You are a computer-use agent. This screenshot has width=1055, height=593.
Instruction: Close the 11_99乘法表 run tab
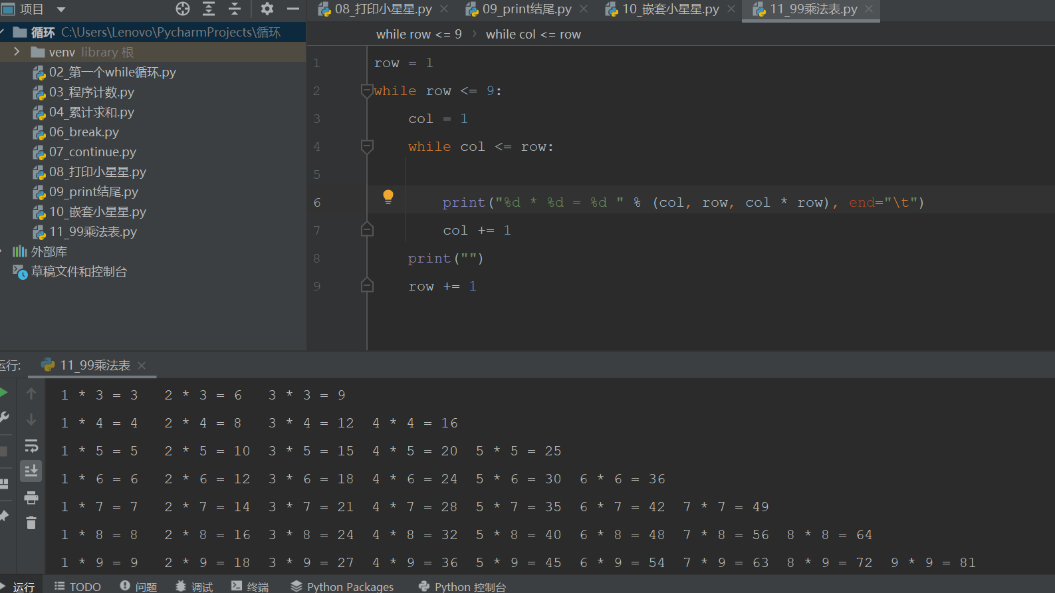point(142,365)
